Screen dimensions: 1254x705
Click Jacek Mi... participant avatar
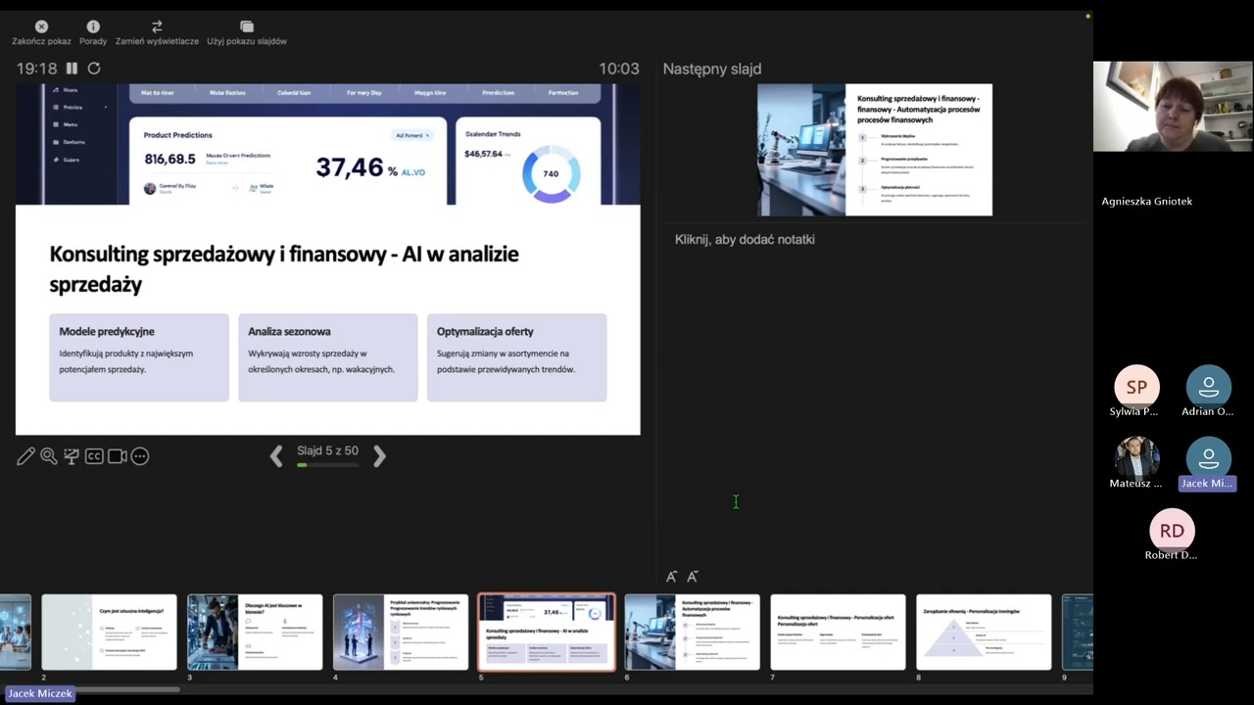(x=1208, y=458)
